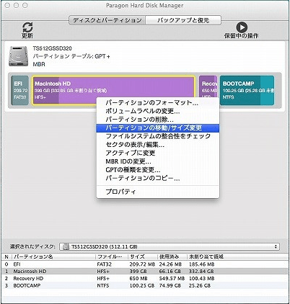Select the BOOTCAMP table row
This screenshot has height=304, width=290.
145,285
